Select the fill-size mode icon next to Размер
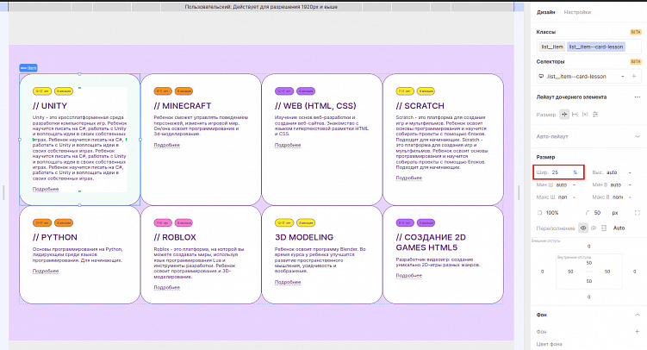Viewport: 647px width, 350px height. point(564,115)
